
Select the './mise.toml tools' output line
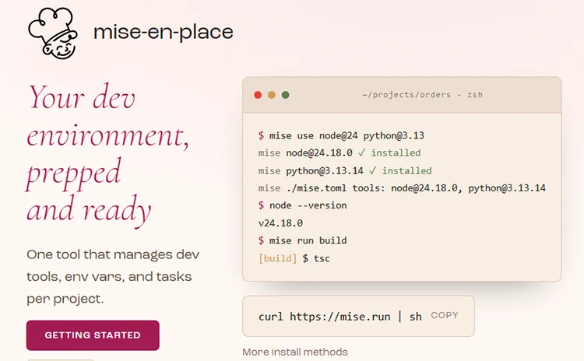[402, 188]
